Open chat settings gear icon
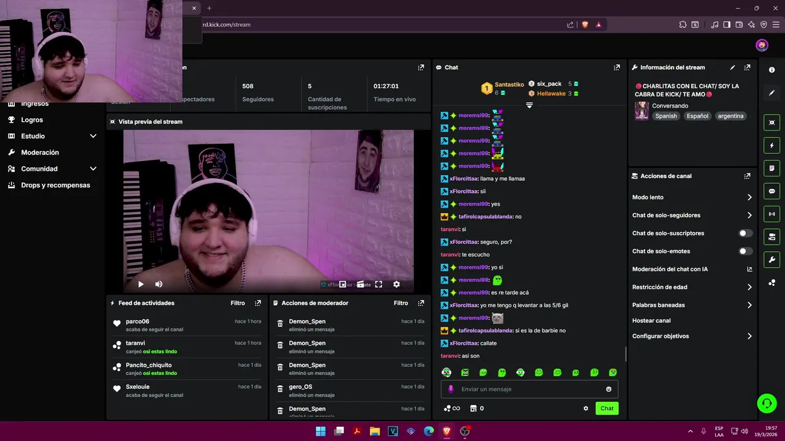785x441 pixels. pyautogui.click(x=586, y=409)
